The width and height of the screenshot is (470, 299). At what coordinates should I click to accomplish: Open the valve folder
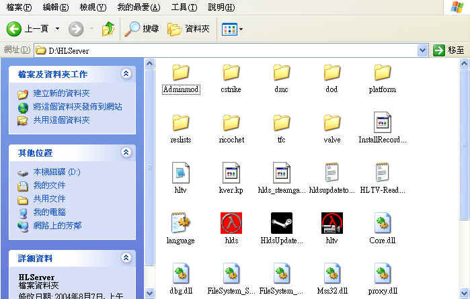pos(332,122)
